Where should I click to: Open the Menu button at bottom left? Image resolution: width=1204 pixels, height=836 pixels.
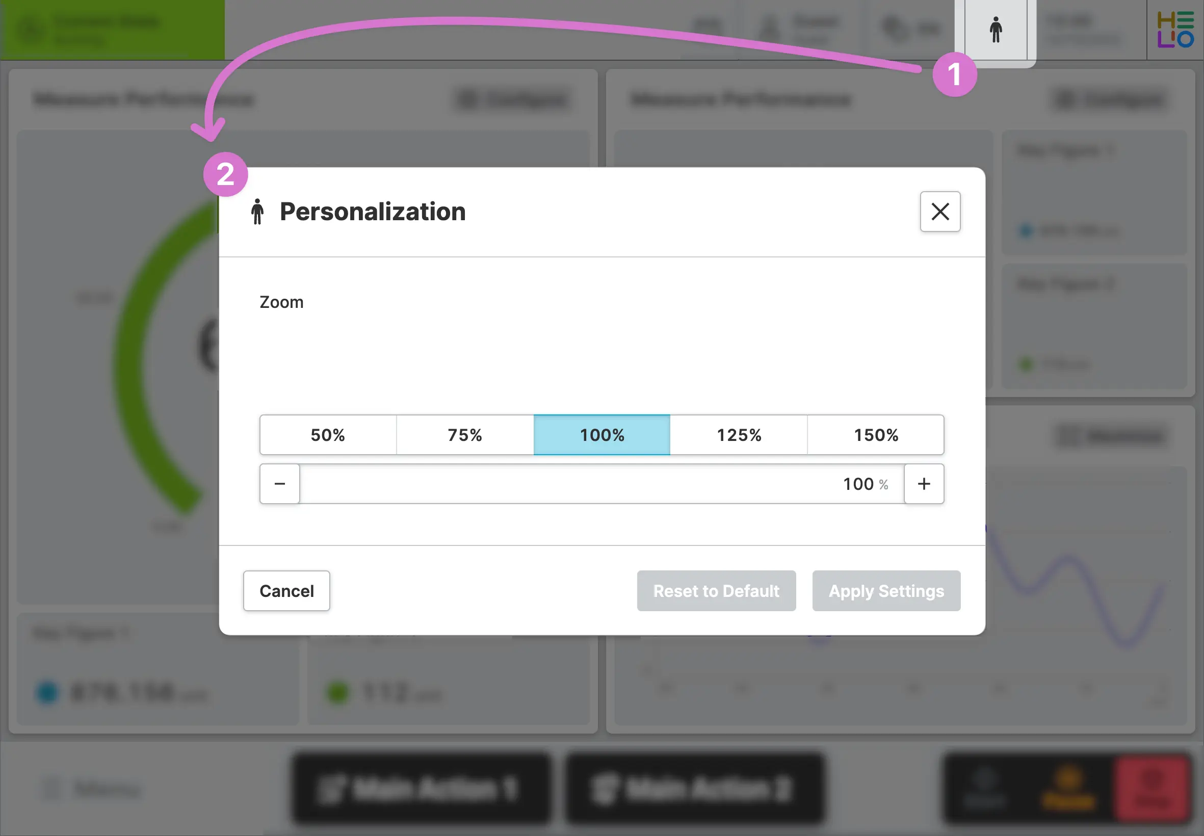click(x=92, y=788)
